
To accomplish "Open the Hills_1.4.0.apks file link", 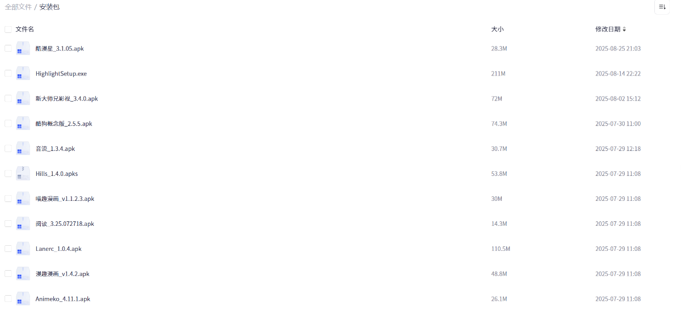I will [57, 174].
